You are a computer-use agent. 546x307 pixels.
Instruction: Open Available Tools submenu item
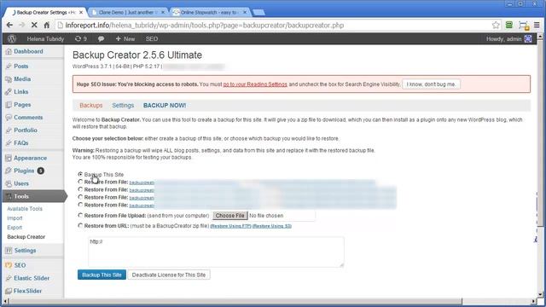25,209
